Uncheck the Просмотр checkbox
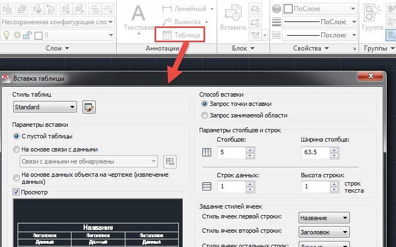Image resolution: width=396 pixels, height=247 pixels. (x=16, y=192)
